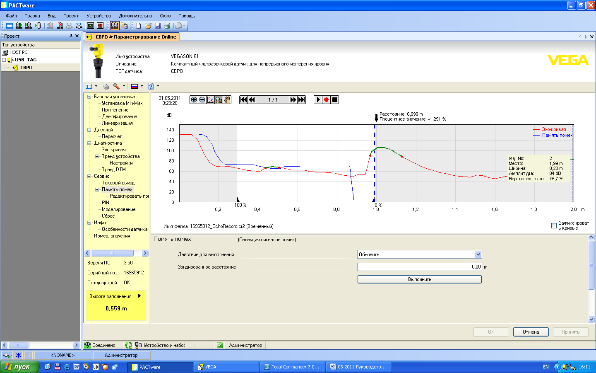The height and width of the screenshot is (373, 596).
Task: Click the Выполнить button
Action: [420, 279]
